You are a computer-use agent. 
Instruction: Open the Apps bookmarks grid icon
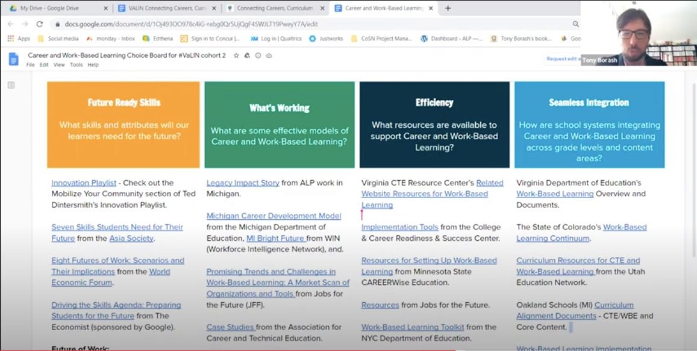tap(10, 39)
